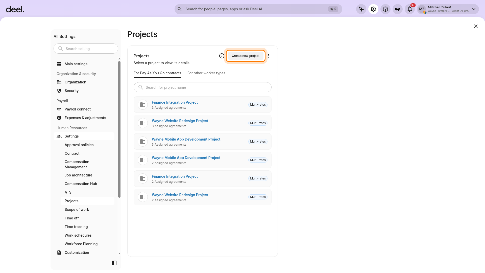This screenshot has width=485, height=273.
Task: Toggle the hide sensitive data eye icon
Action: pos(398,9)
